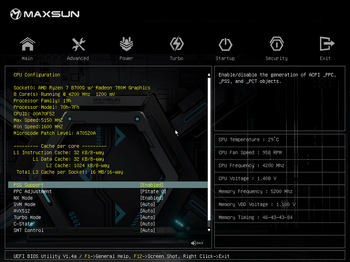Toggle NX Mode Enabled setting
The height and width of the screenshot is (262, 350).
click(x=152, y=198)
